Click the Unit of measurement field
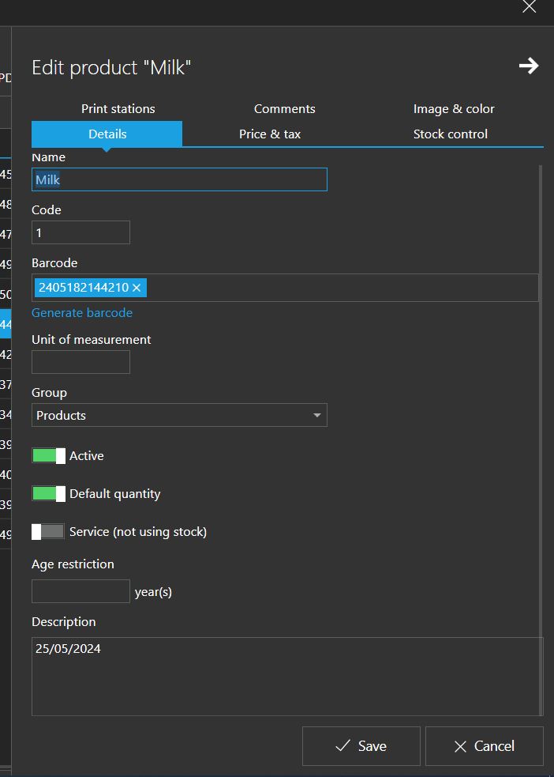 80,363
